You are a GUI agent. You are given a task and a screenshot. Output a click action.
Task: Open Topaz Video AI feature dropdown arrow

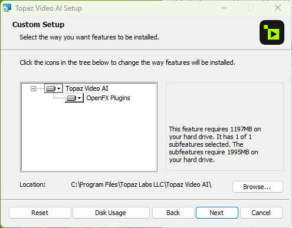58,89
